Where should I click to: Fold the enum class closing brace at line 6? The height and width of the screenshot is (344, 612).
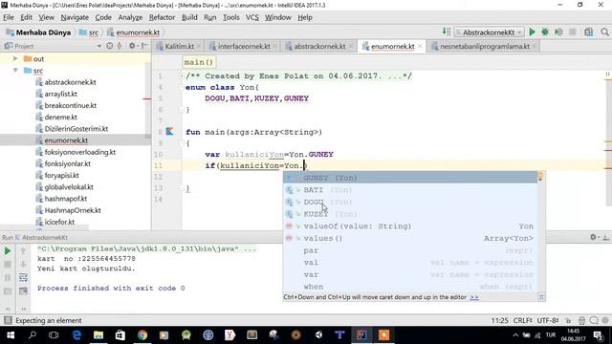182,110
